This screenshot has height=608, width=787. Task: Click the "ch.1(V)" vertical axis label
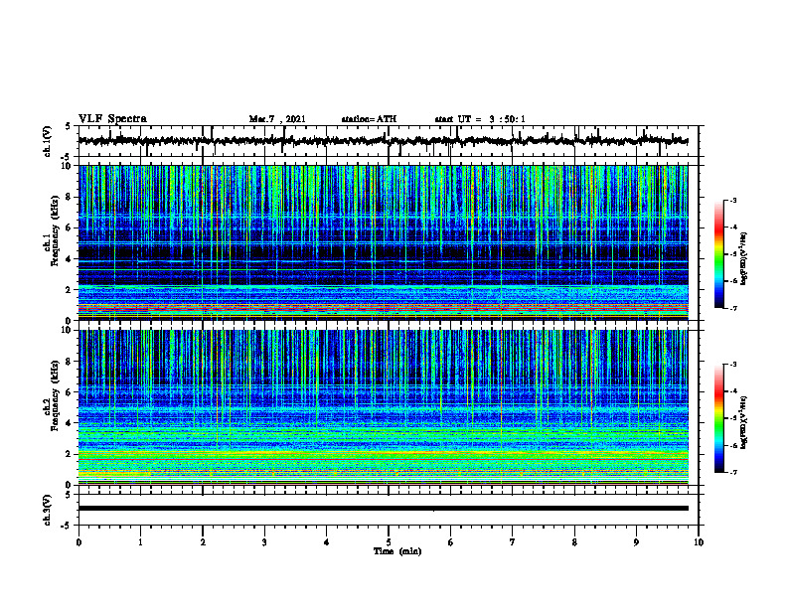[x=48, y=141]
